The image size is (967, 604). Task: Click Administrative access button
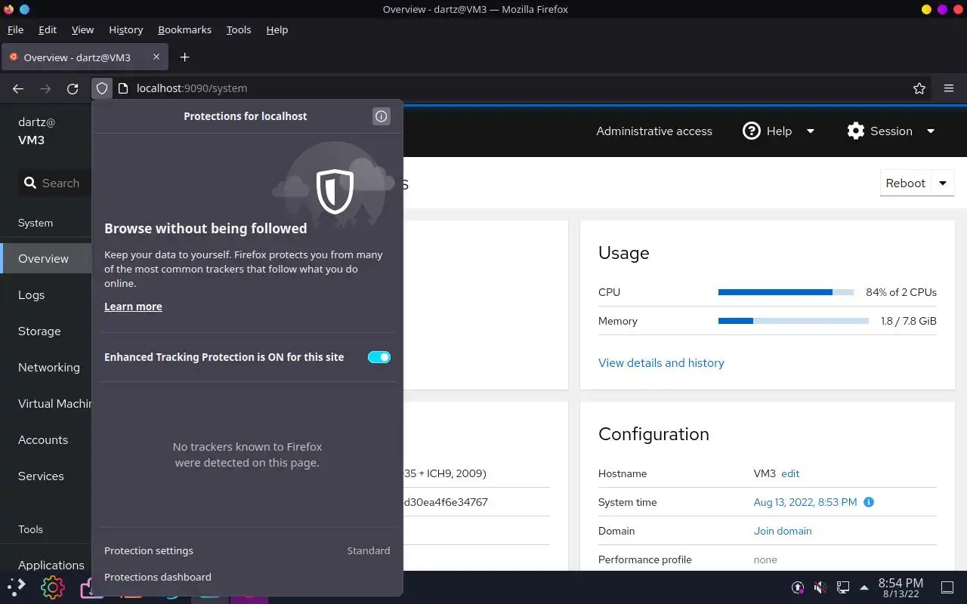654,131
